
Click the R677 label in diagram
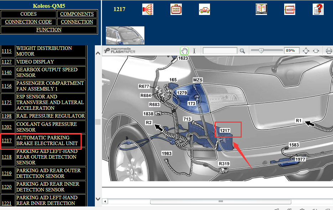[144, 86]
